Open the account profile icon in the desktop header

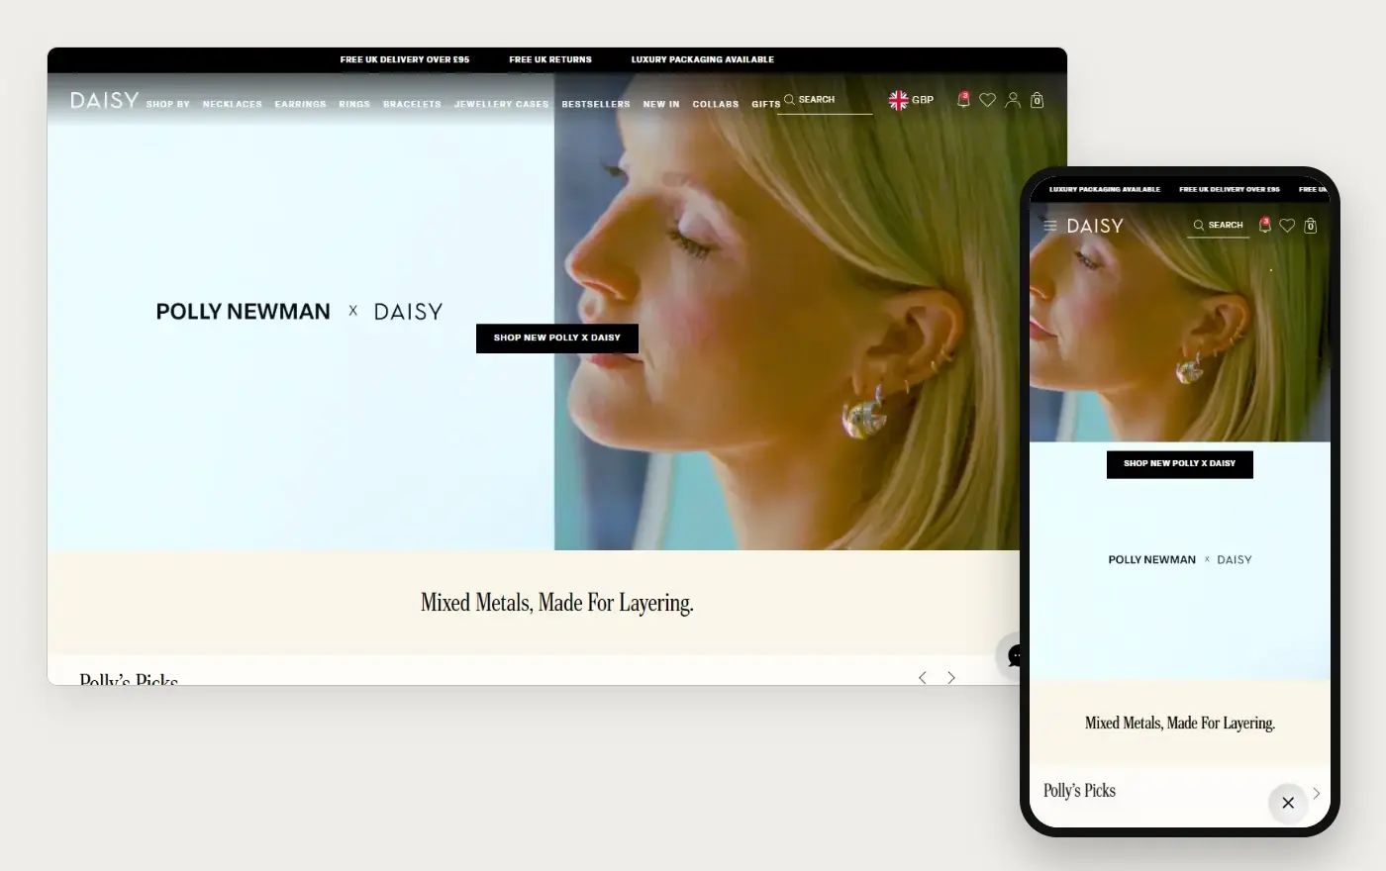click(x=1013, y=100)
